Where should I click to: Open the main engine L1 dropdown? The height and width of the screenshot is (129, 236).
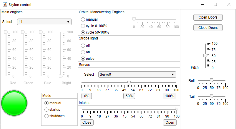coord(44,22)
